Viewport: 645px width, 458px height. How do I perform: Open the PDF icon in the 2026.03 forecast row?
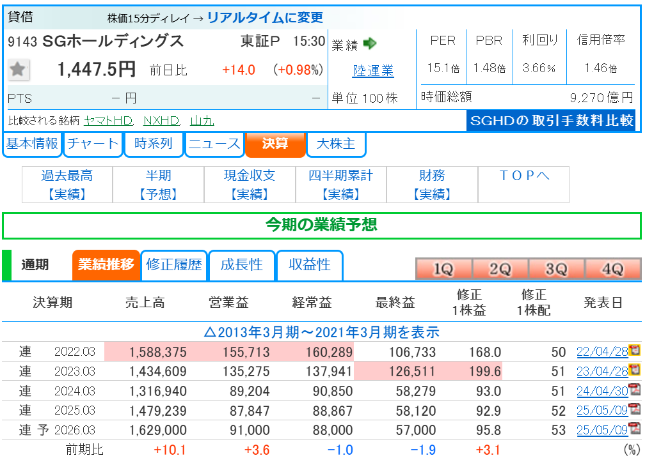[635, 429]
